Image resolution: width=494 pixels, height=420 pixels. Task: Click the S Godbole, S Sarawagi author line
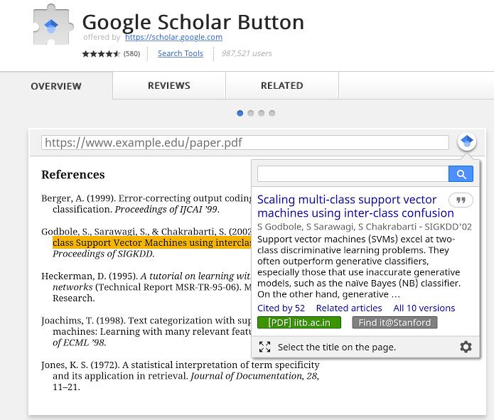click(x=365, y=227)
